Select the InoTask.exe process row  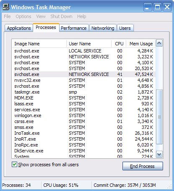[x=84, y=133]
